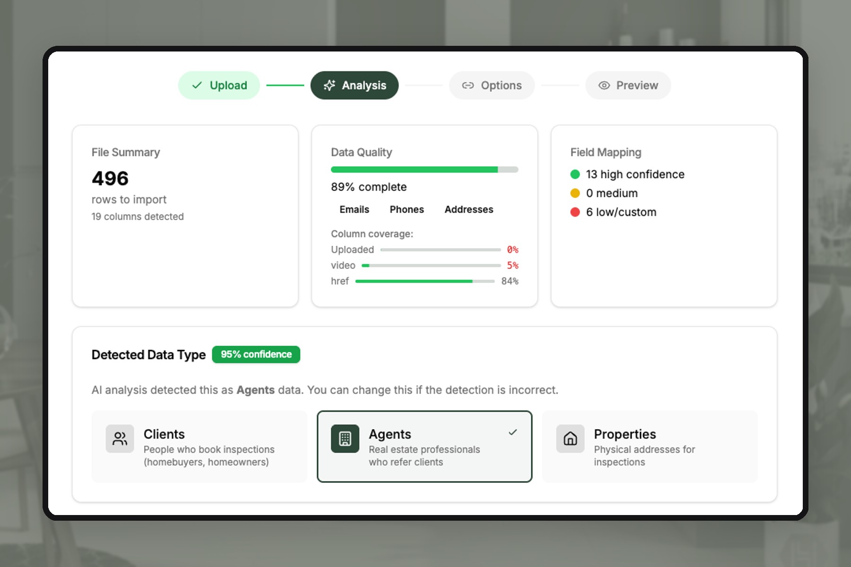This screenshot has width=851, height=567.
Task: Click the green high confidence dot
Action: tap(575, 174)
